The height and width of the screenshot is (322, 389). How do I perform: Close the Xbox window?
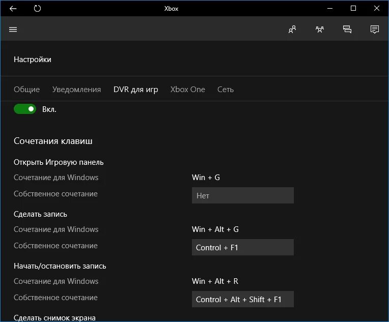[x=377, y=9]
